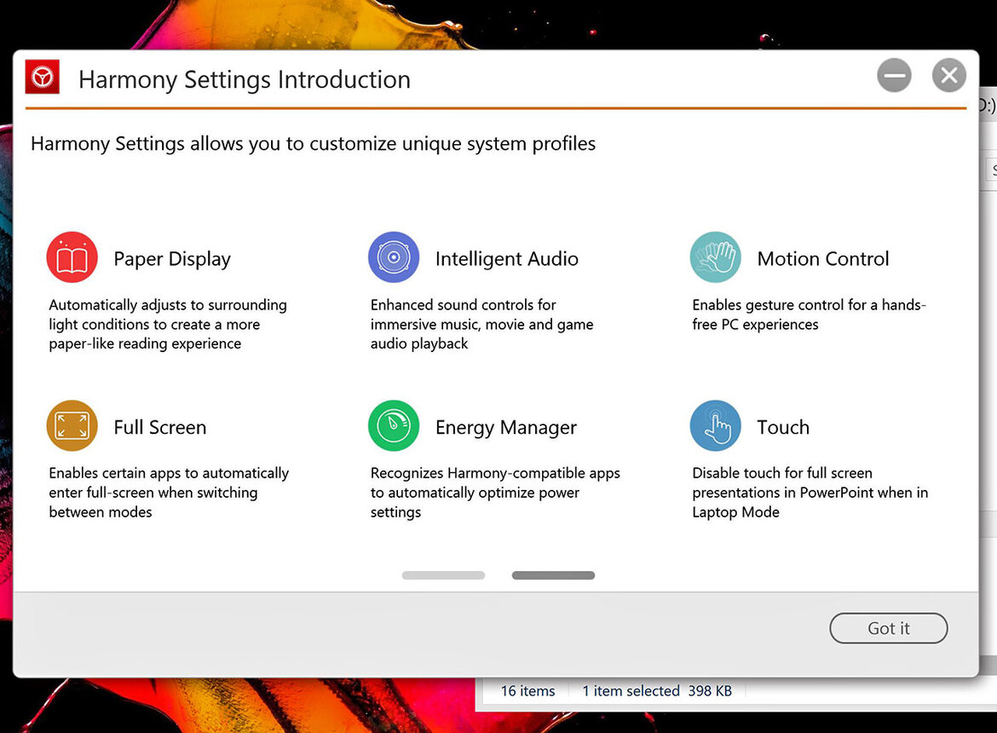Click the description "Enhanced sound controls for immersive music"

click(482, 324)
